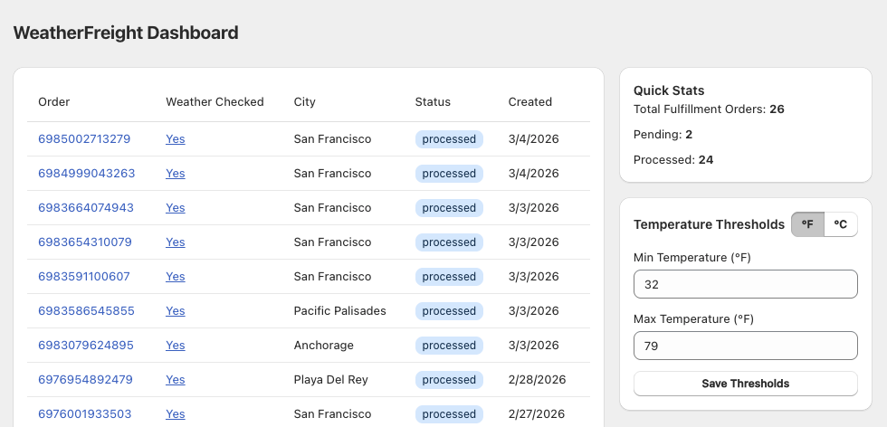Image resolution: width=887 pixels, height=427 pixels.
Task: Click the City column header
Action: click(304, 102)
